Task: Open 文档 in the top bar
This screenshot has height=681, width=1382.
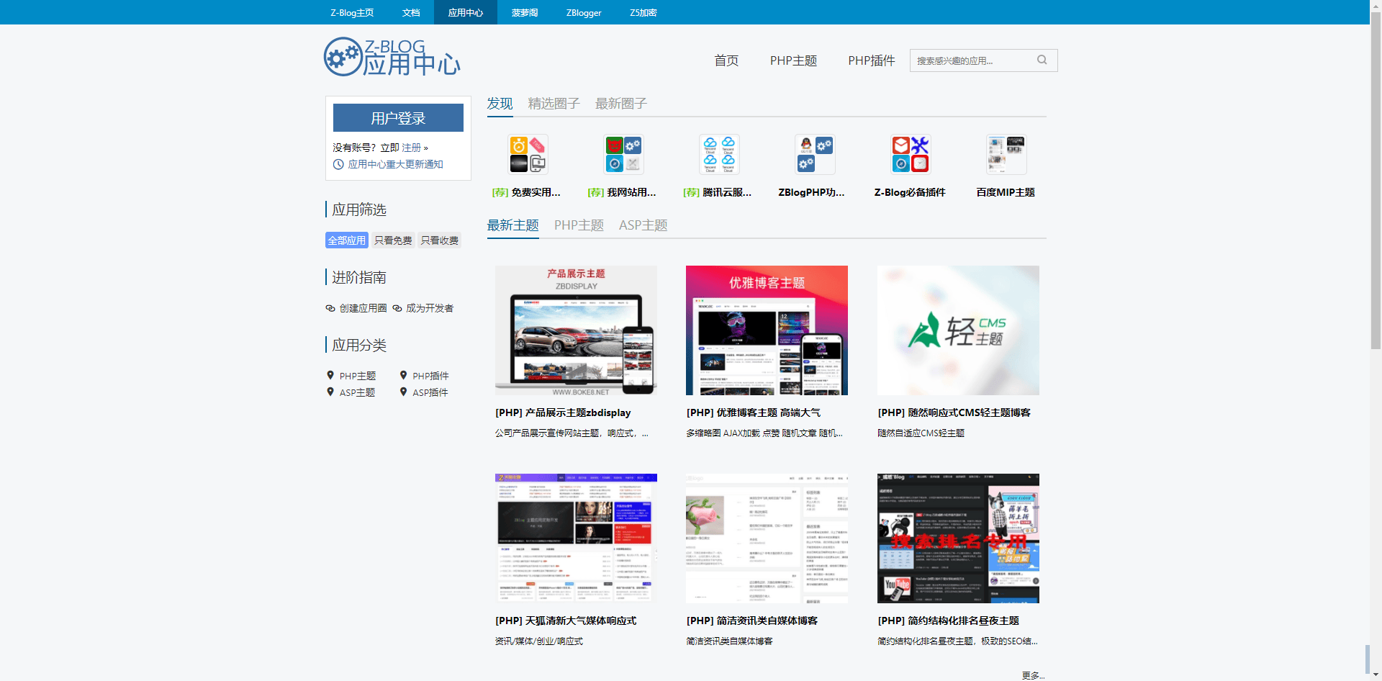Action: pos(411,12)
